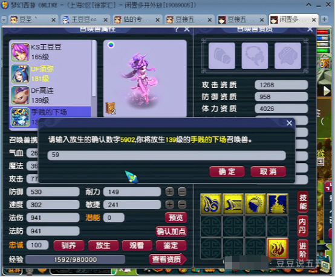
Task: Click the book icon on pet preview
Action: (x=111, y=108)
